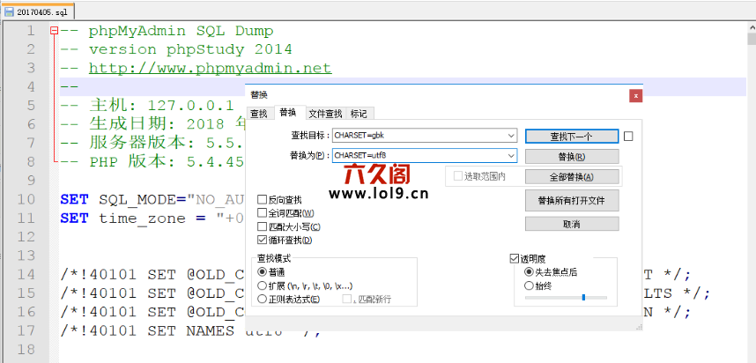
Task: Click the 全部替换 button
Action: point(571,176)
